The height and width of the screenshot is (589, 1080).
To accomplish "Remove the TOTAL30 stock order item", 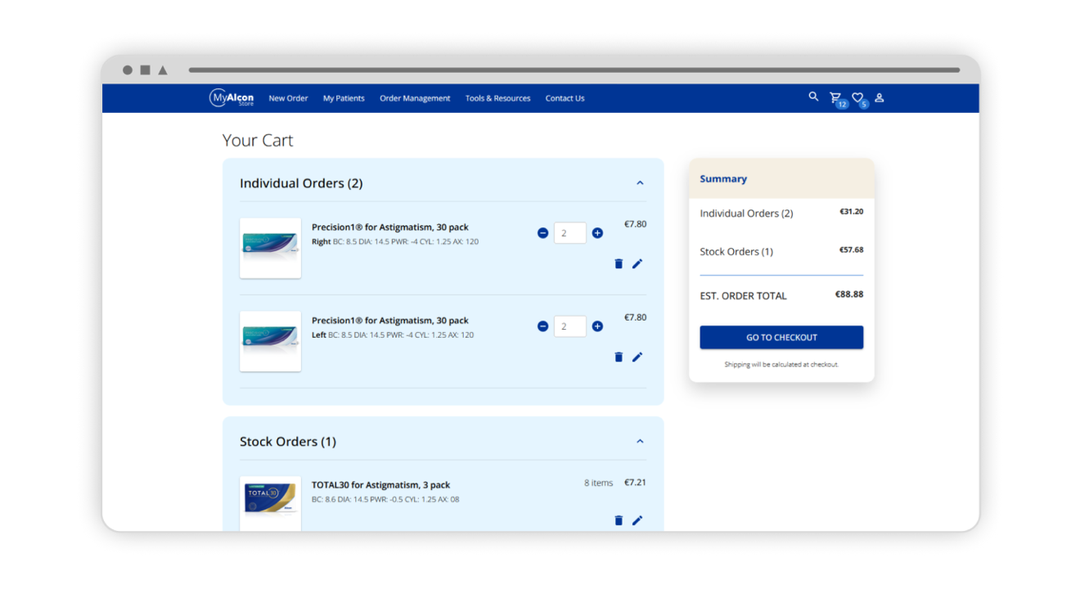I will pos(619,520).
